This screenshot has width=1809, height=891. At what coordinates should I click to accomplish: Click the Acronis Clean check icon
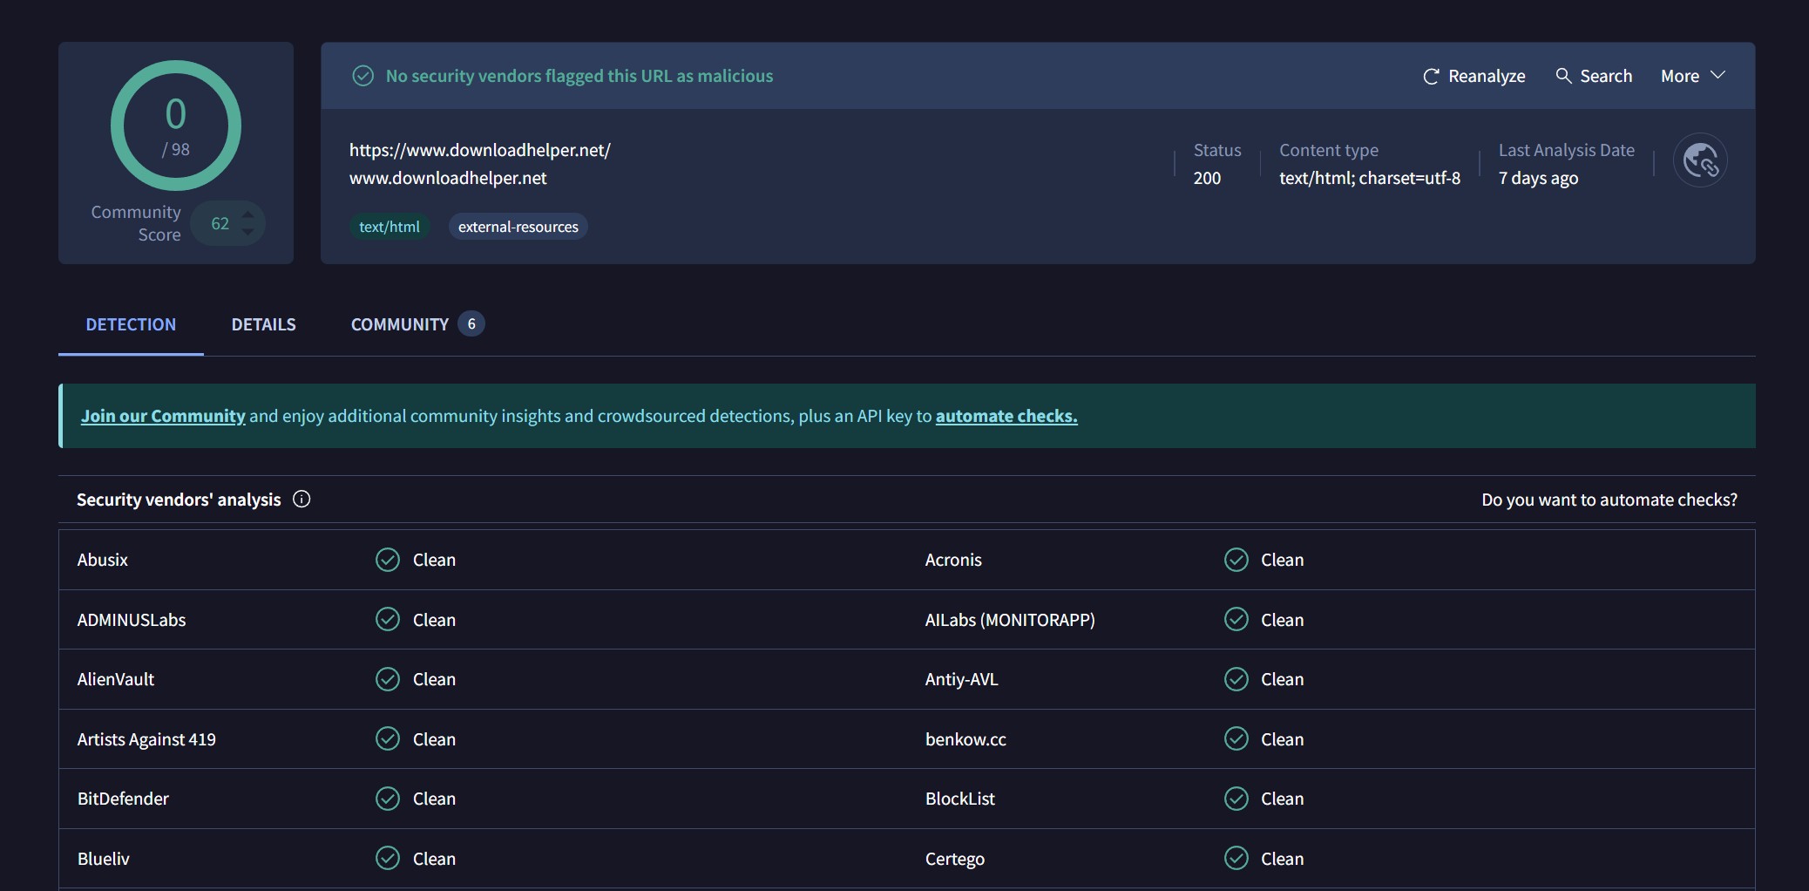pyautogui.click(x=1236, y=560)
